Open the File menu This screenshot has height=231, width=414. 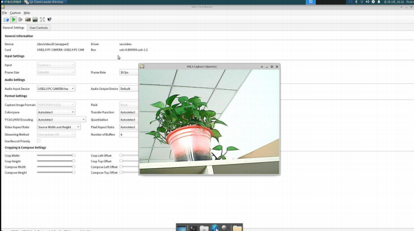pos(4,13)
